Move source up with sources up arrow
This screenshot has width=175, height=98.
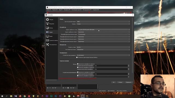(x=71, y=88)
